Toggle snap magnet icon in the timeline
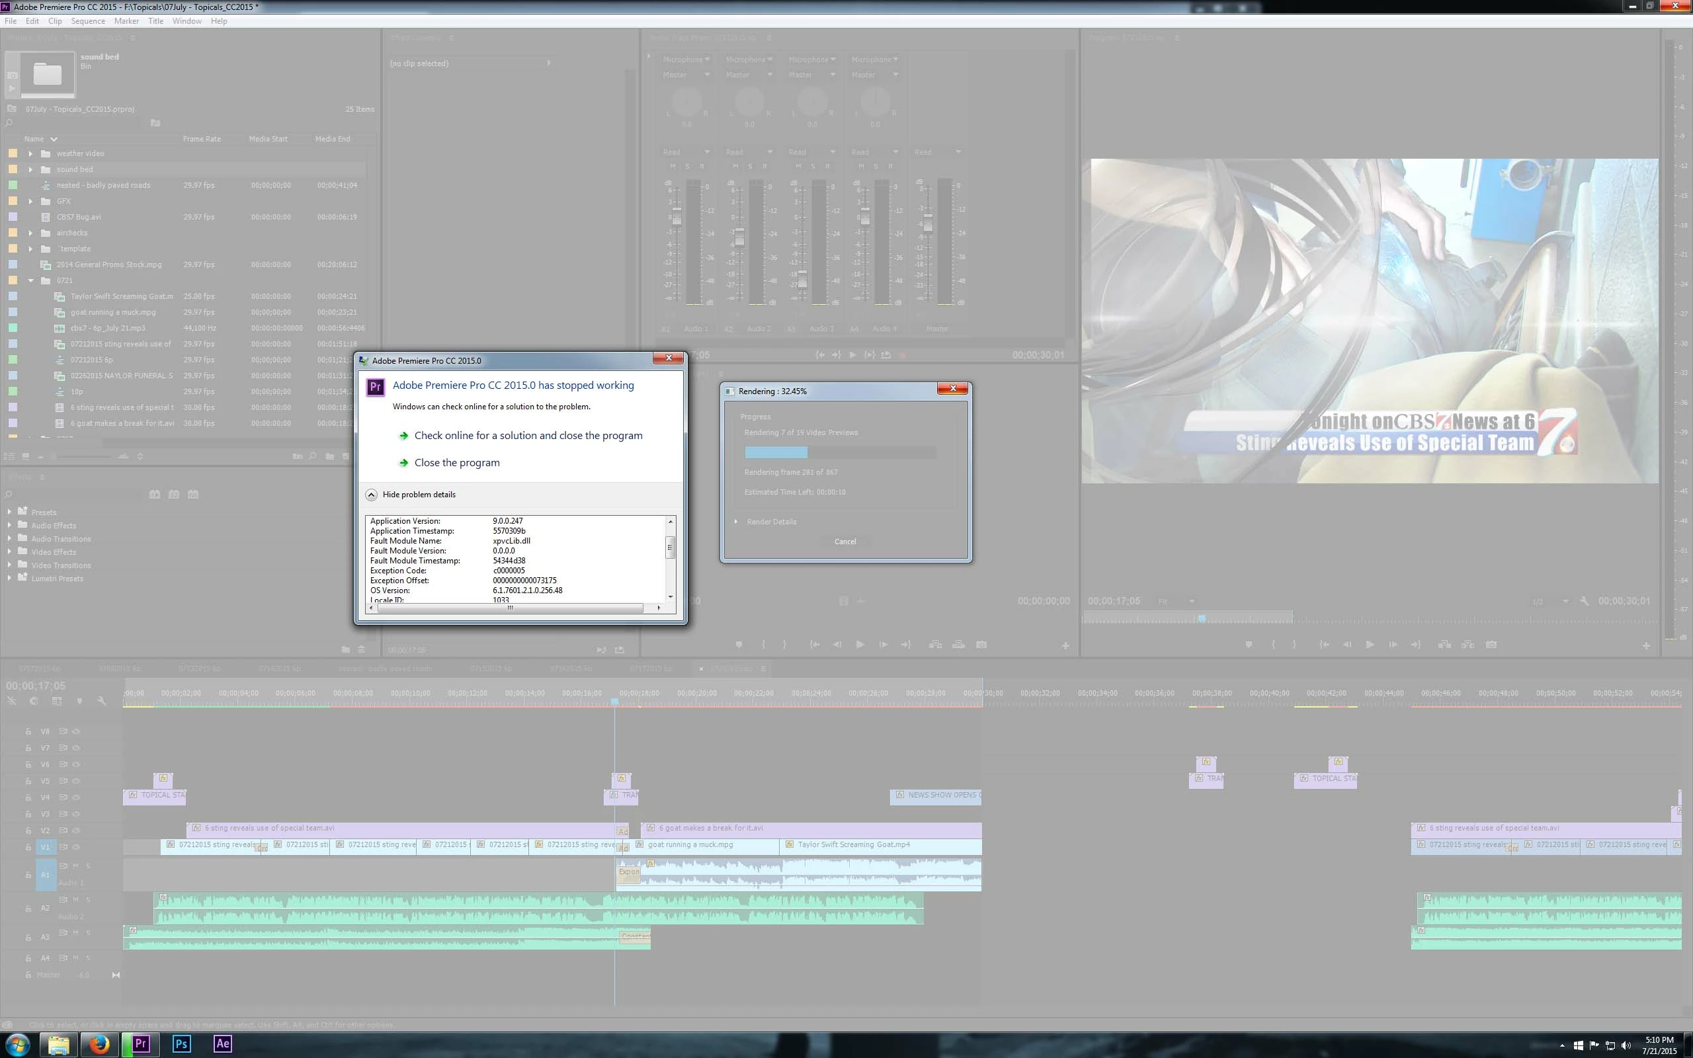 click(x=34, y=700)
